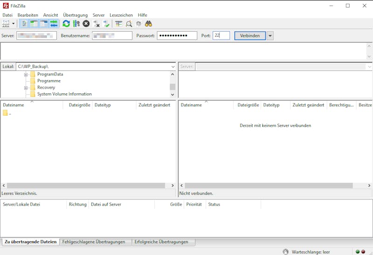Disconnect from the current server icon
The height and width of the screenshot is (255, 373).
click(x=97, y=24)
